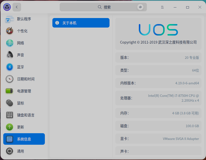Image resolution: width=206 pixels, height=160 pixels.
Task: Select the 系统信息 label
Action: pos(24,139)
